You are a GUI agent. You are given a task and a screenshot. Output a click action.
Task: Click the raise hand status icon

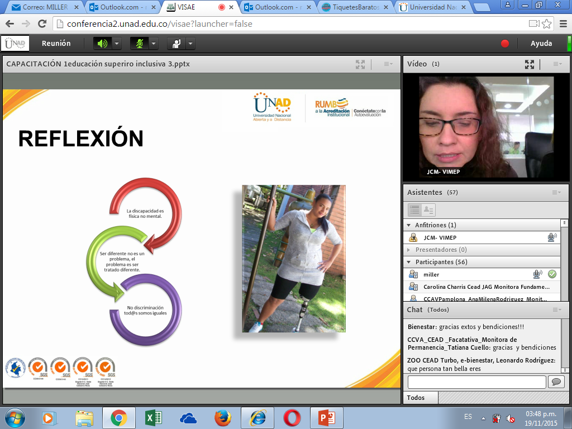tap(177, 44)
